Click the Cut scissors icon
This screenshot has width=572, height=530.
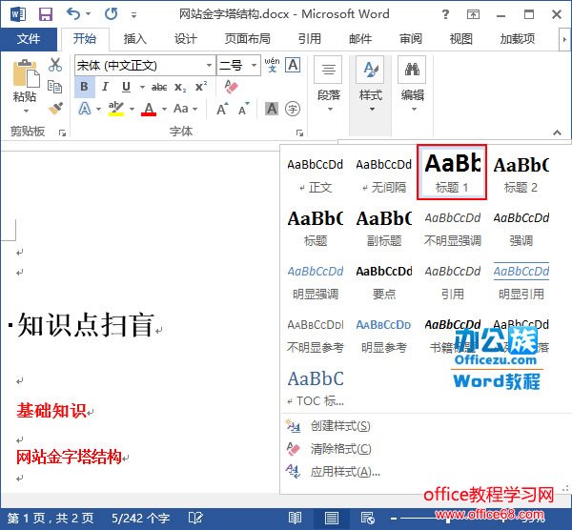(55, 65)
